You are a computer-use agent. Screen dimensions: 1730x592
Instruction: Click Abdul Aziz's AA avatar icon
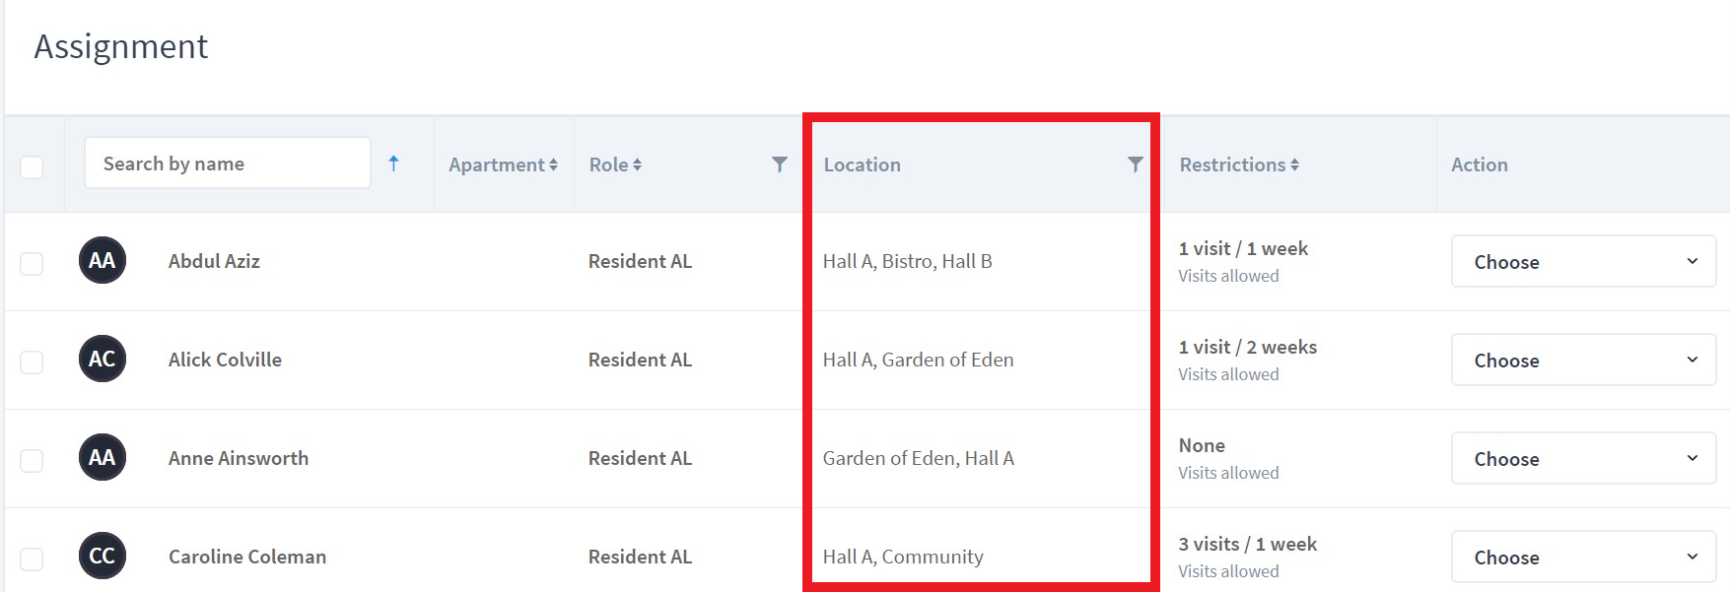(x=103, y=260)
